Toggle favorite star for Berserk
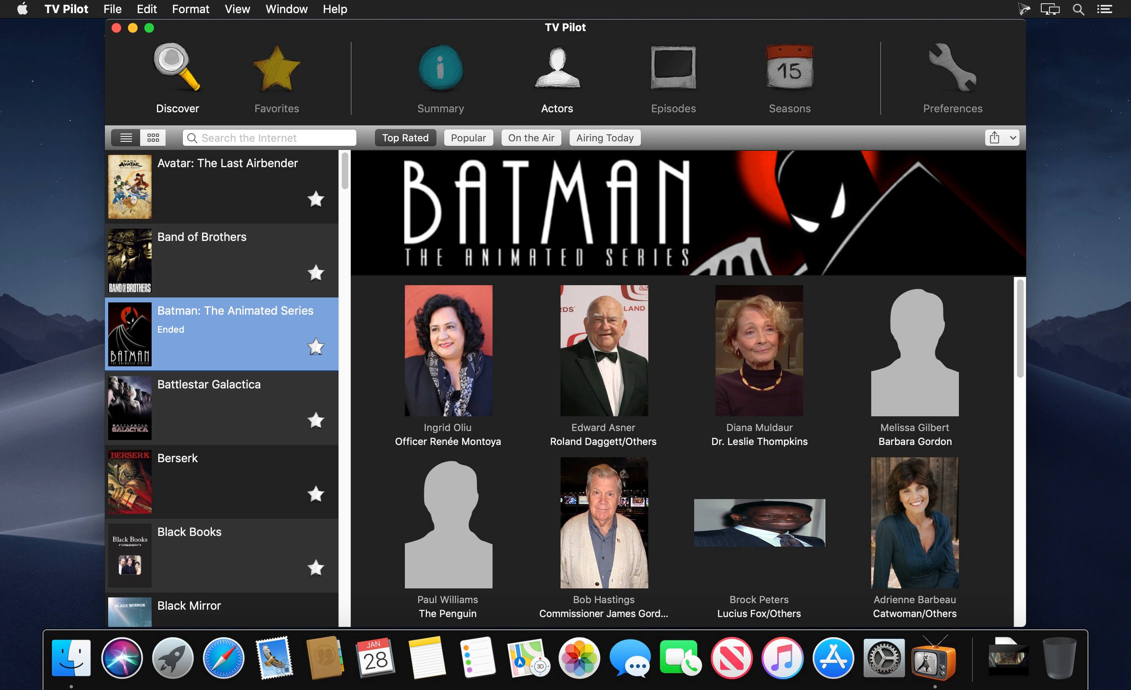Screen dimensions: 1131x690 tap(316, 495)
